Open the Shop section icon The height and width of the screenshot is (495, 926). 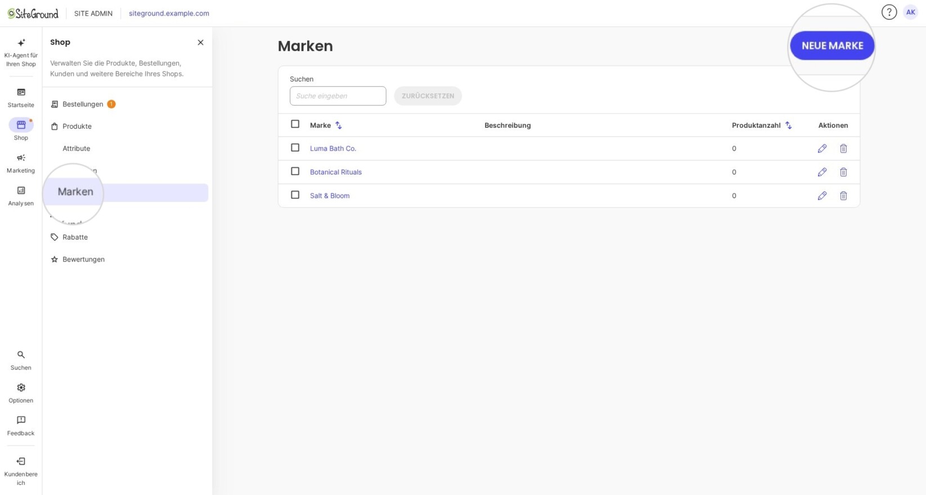click(x=21, y=125)
